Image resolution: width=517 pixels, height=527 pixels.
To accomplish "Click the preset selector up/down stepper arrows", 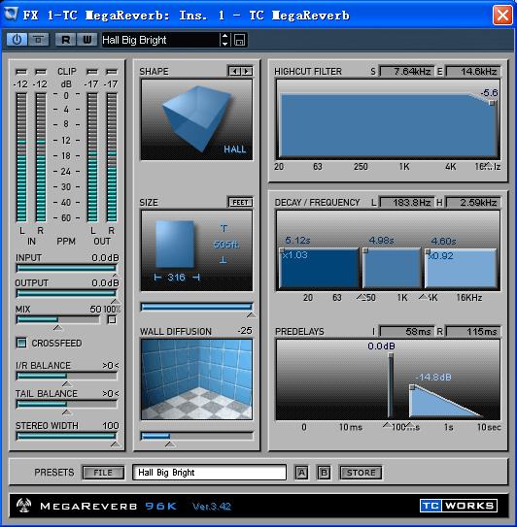I will pyautogui.click(x=225, y=40).
